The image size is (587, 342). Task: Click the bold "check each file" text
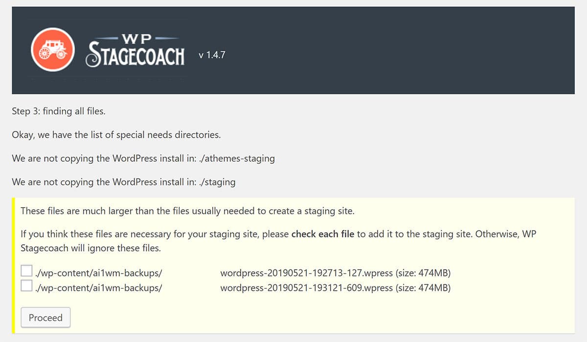pyautogui.click(x=323, y=234)
